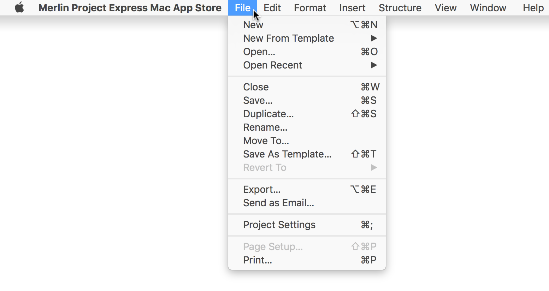Viewport: 549px width, 291px height.
Task: Choose Open… from the File menu
Action: 307,52
